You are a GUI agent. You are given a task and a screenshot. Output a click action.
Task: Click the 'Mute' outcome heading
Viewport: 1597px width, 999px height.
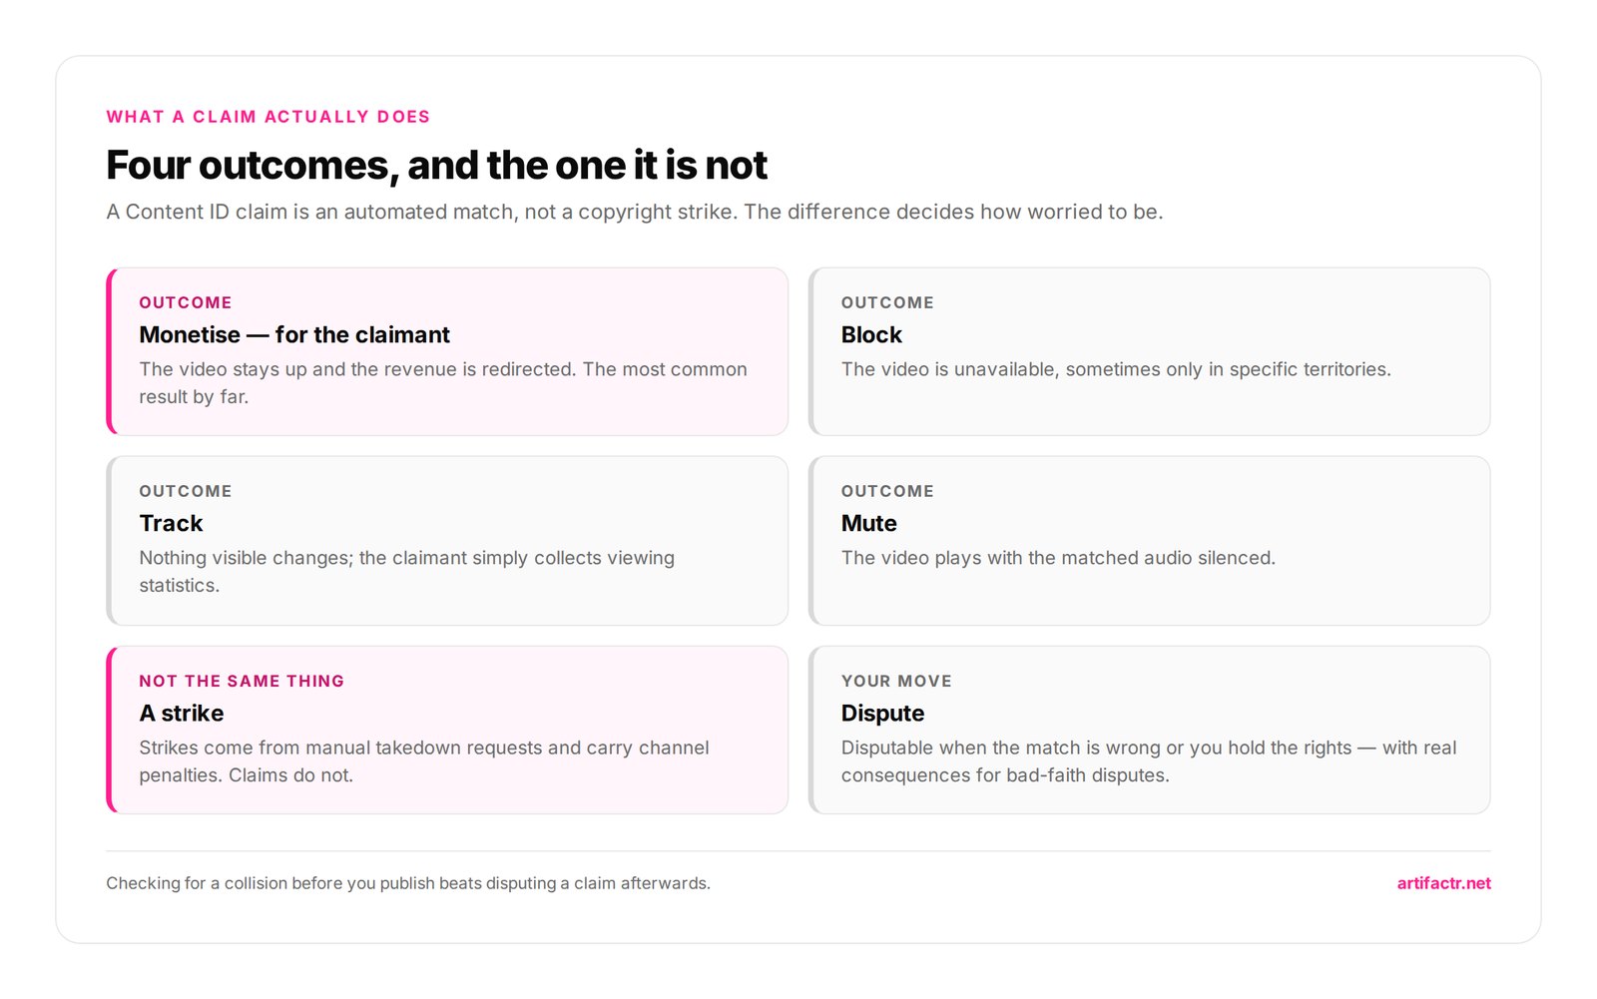868,523
